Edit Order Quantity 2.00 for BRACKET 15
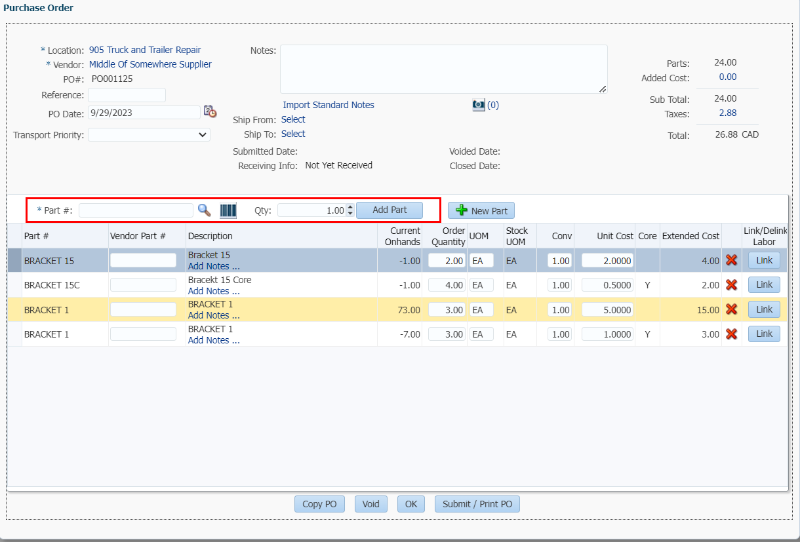The width and height of the screenshot is (800, 542). [447, 260]
